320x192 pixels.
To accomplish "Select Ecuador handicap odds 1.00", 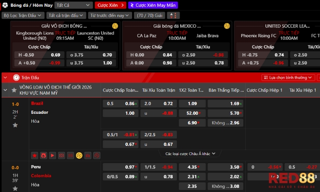I will coord(121,113).
